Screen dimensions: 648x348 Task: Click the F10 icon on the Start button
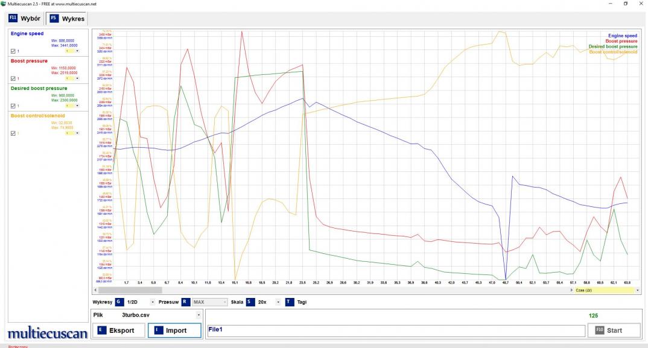(599, 331)
